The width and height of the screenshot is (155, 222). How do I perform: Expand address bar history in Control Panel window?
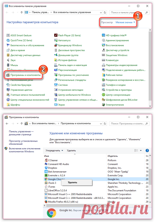(101, 12)
